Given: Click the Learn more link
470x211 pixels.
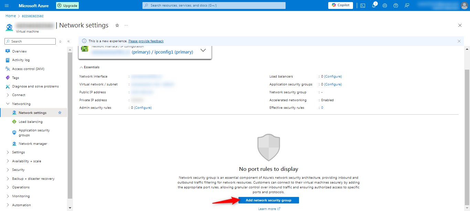Looking at the screenshot, I should point(269,209).
